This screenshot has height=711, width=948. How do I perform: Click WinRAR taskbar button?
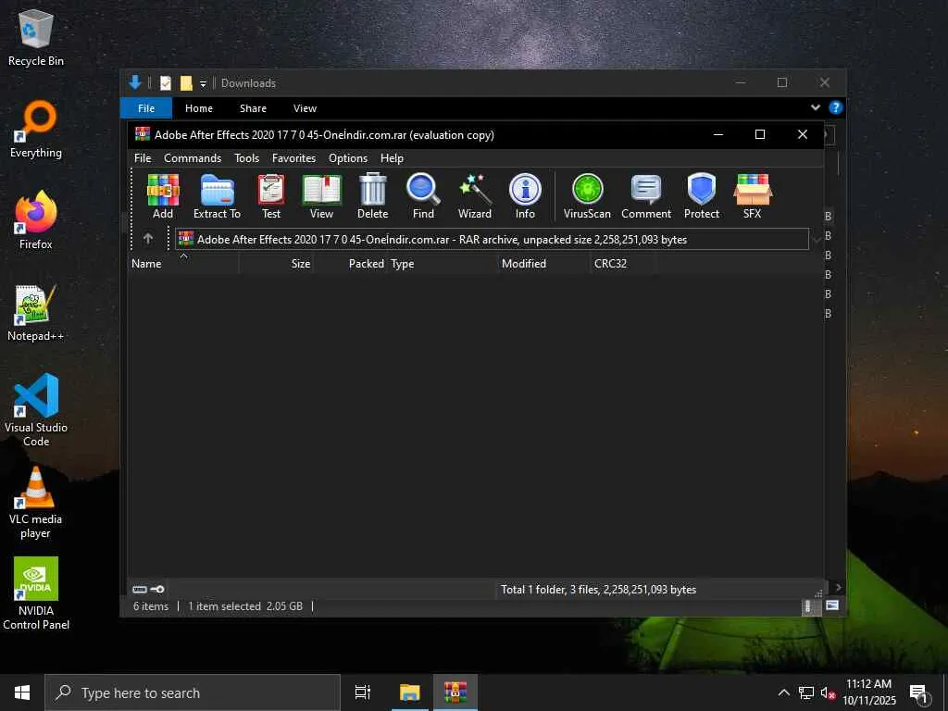tap(455, 692)
